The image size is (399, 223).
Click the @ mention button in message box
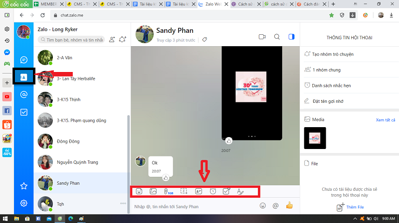coord(275,206)
